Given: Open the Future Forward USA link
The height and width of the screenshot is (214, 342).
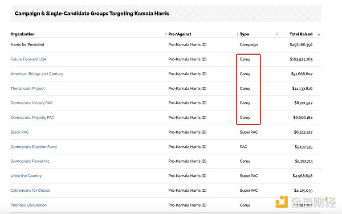Looking at the screenshot, I should pyautogui.click(x=28, y=59).
